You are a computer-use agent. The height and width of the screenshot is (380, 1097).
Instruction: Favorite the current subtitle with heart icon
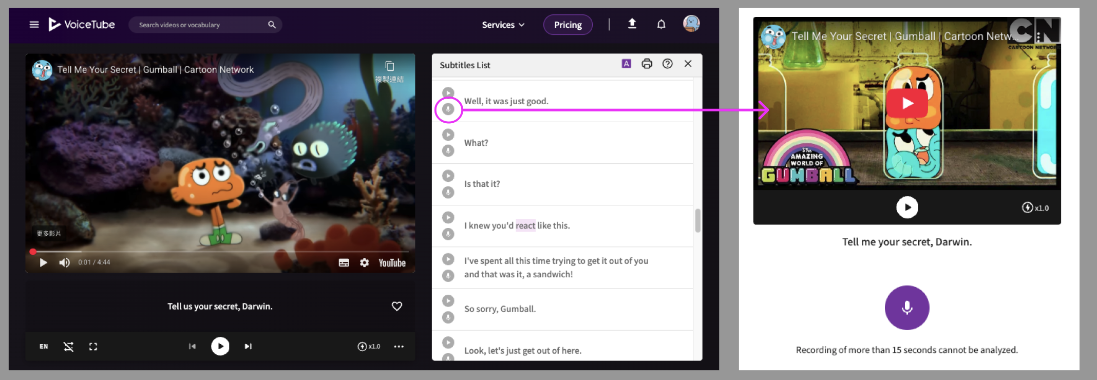click(396, 306)
